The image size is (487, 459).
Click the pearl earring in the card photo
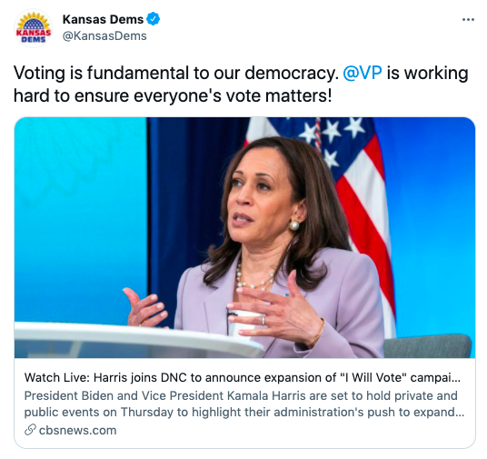(293, 225)
